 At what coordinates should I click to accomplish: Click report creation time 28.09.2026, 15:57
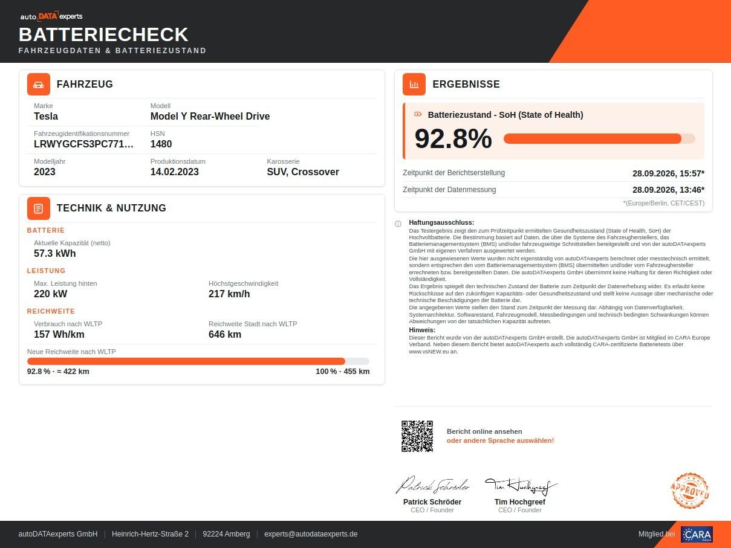[x=668, y=173]
